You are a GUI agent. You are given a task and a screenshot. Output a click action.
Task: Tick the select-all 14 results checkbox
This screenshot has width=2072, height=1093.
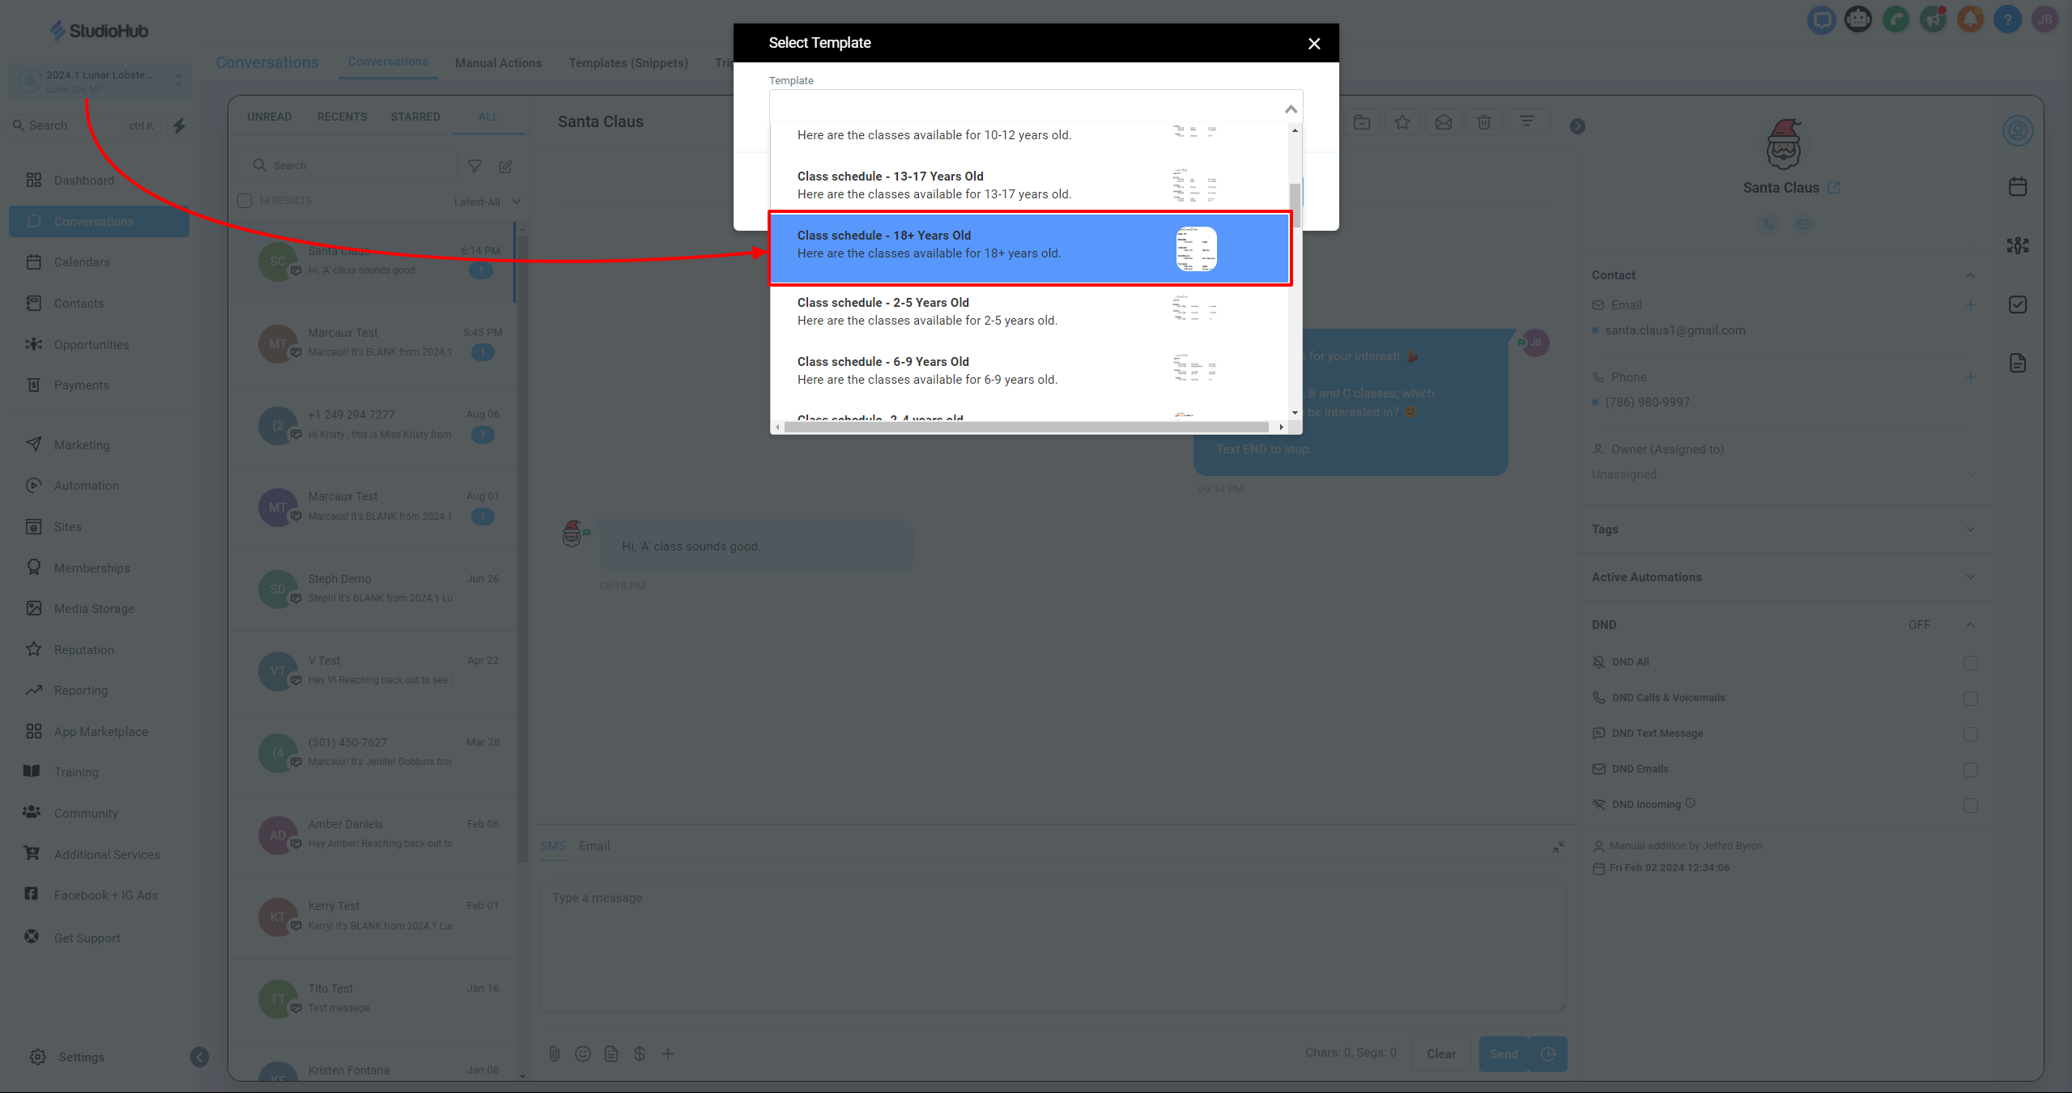[x=245, y=201]
